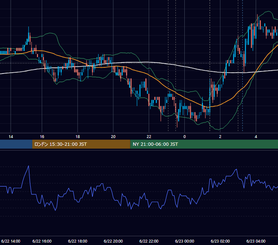Click the ロンドン 15:30-21:00 JST session bar
The width and height of the screenshot is (278, 245).
pos(81,144)
